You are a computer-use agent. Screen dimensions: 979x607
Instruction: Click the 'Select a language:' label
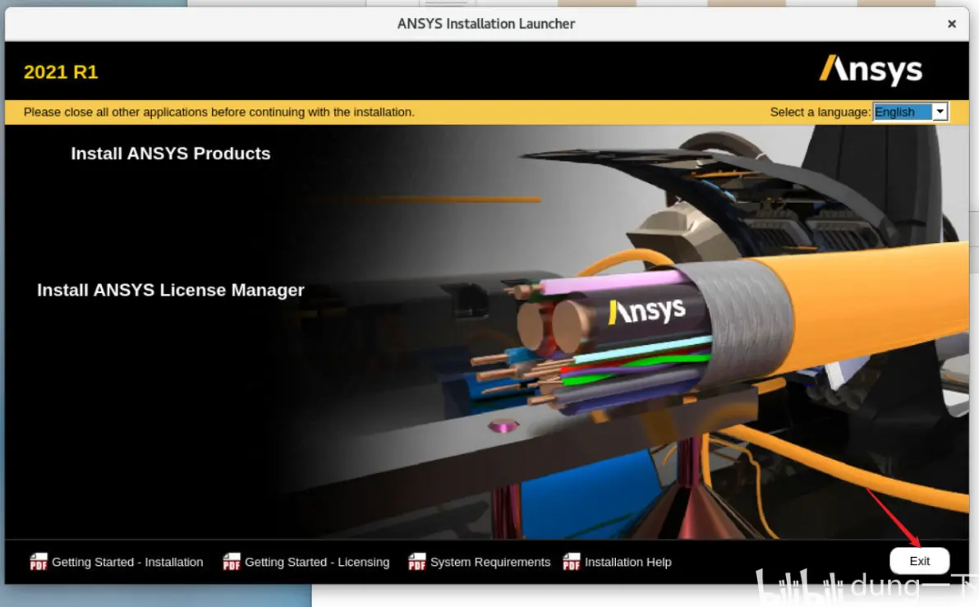click(x=820, y=112)
